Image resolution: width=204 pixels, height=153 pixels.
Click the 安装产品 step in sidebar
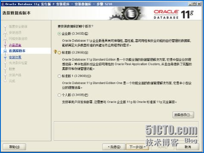(15, 75)
